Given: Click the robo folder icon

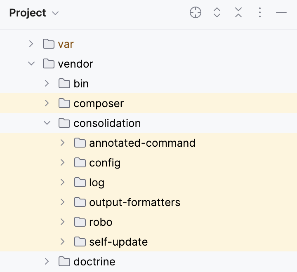Looking at the screenshot, I should [80, 222].
